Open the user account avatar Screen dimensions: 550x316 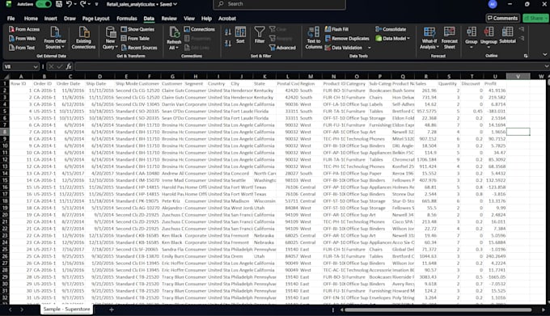click(493, 4)
